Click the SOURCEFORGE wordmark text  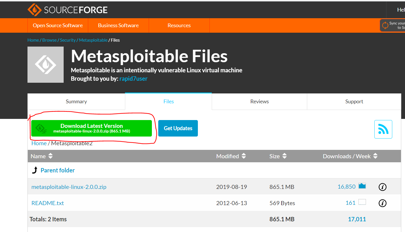76,10
